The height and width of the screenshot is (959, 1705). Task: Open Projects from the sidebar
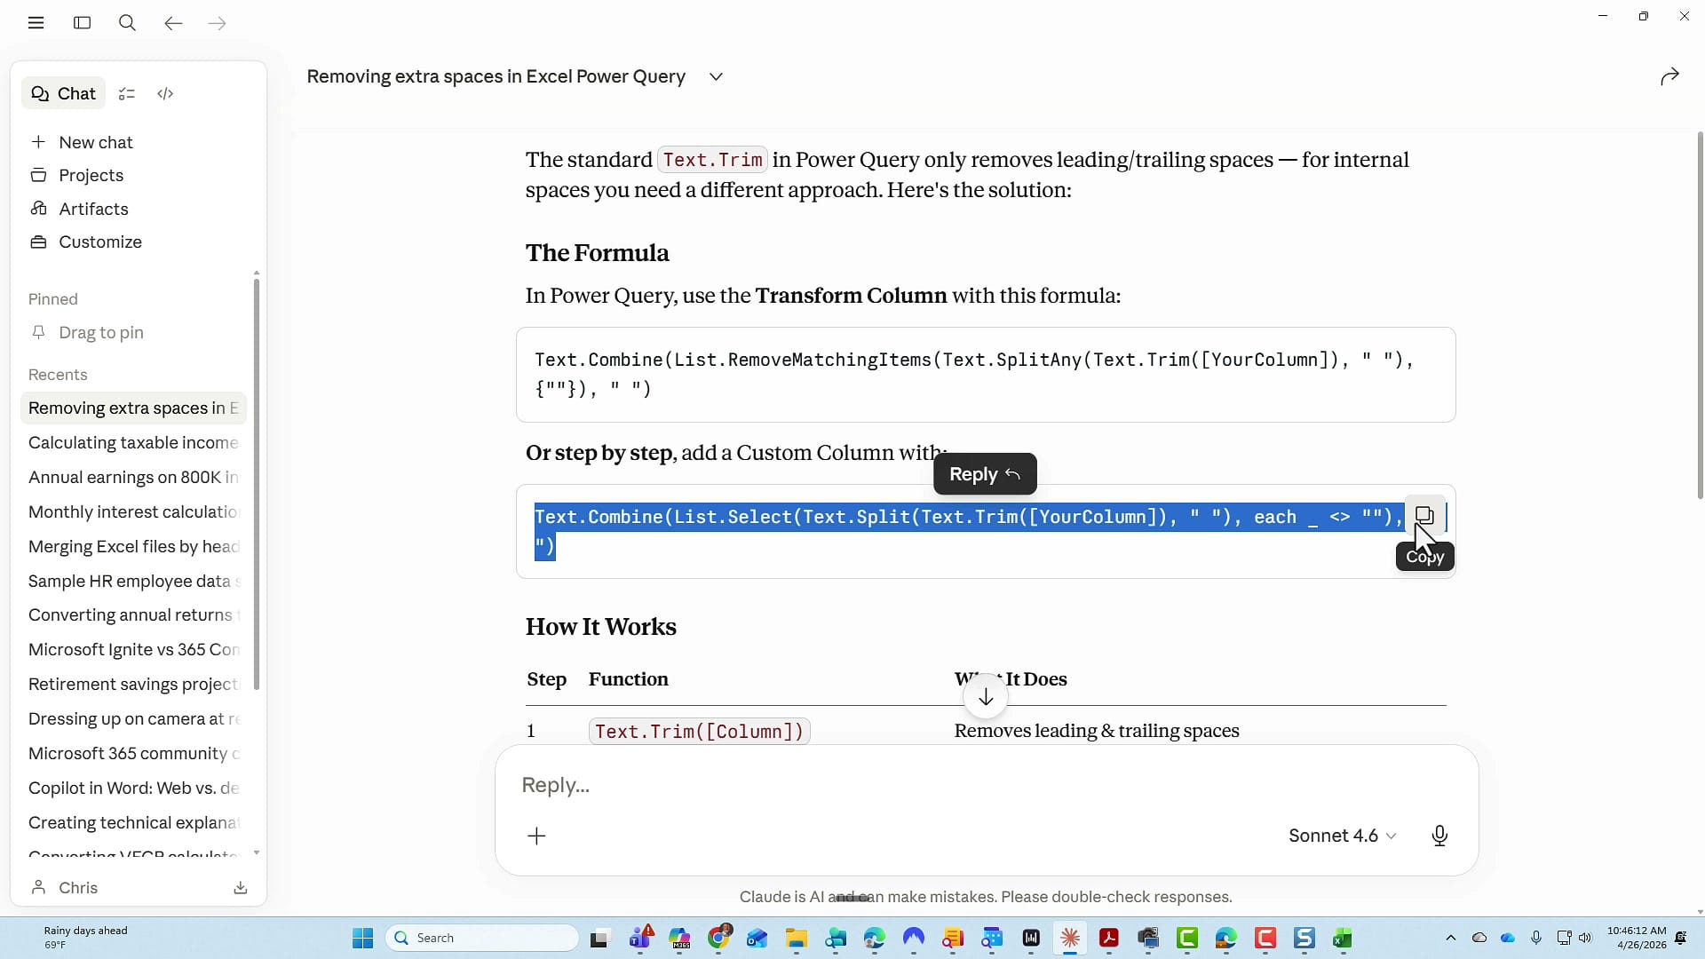[90, 175]
